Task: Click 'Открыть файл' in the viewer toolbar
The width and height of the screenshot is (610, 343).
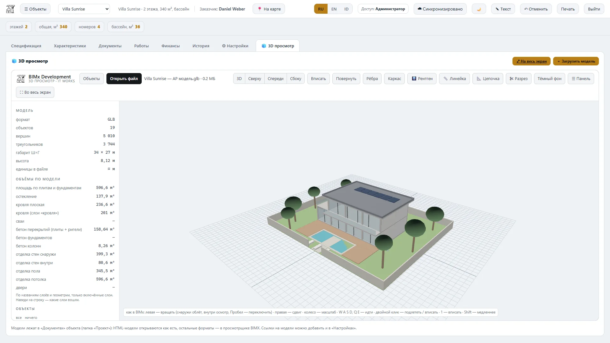Action: click(x=124, y=79)
